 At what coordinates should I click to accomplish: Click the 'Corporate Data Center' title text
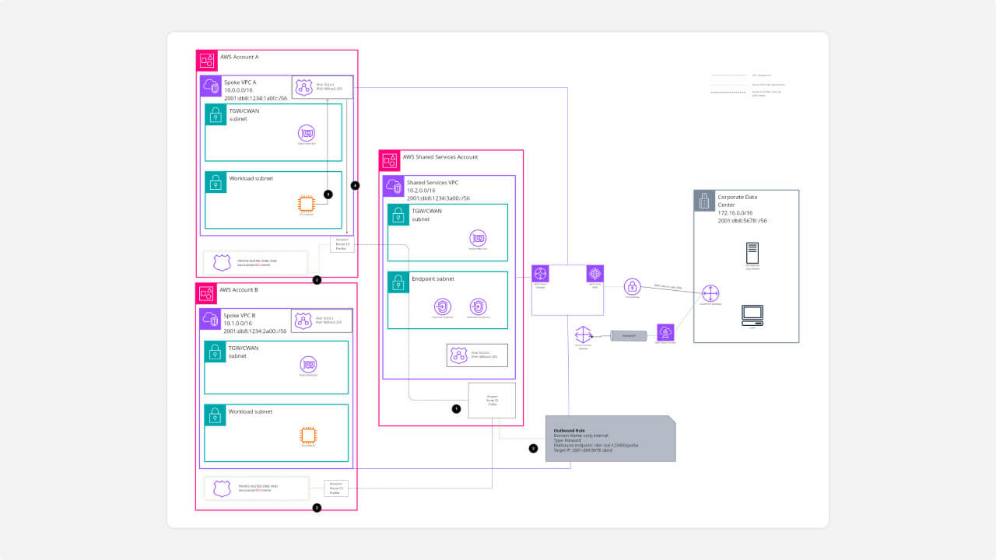pos(738,201)
